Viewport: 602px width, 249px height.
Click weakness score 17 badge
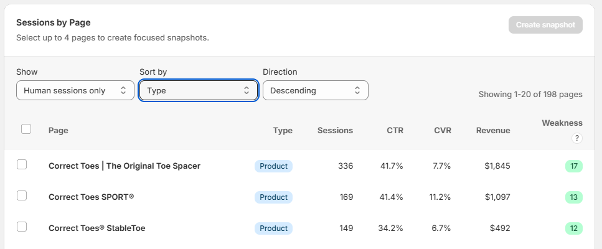tap(574, 166)
